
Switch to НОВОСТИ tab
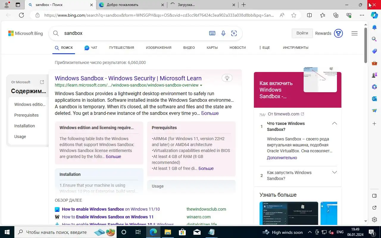click(x=238, y=48)
